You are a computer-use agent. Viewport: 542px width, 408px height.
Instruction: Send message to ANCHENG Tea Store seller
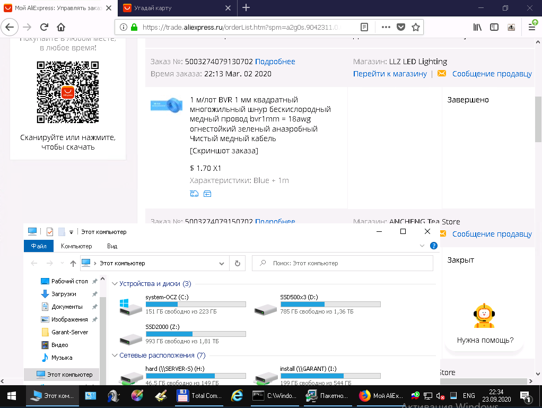492,234
